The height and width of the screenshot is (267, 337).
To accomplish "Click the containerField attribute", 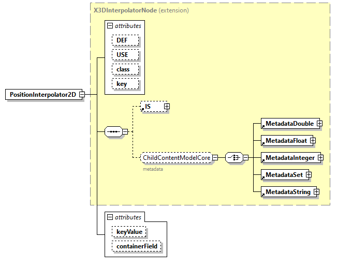I will [137, 246].
